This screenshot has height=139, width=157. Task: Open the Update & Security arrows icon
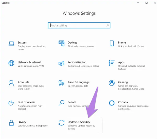[x=61, y=123]
